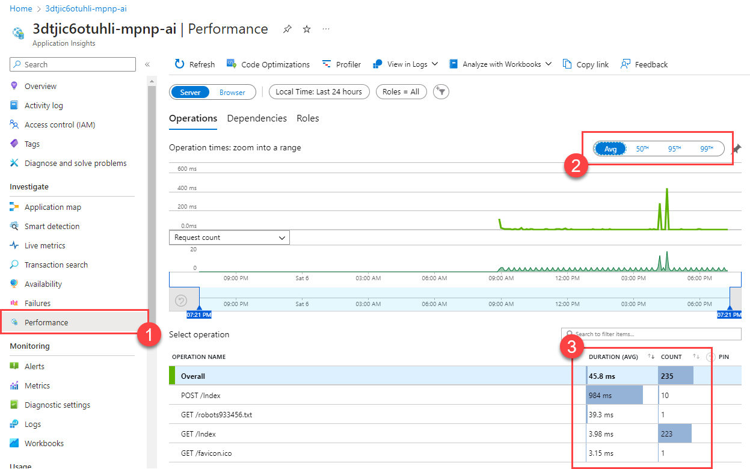
Task: Select the 99th percentile
Action: 706,149
